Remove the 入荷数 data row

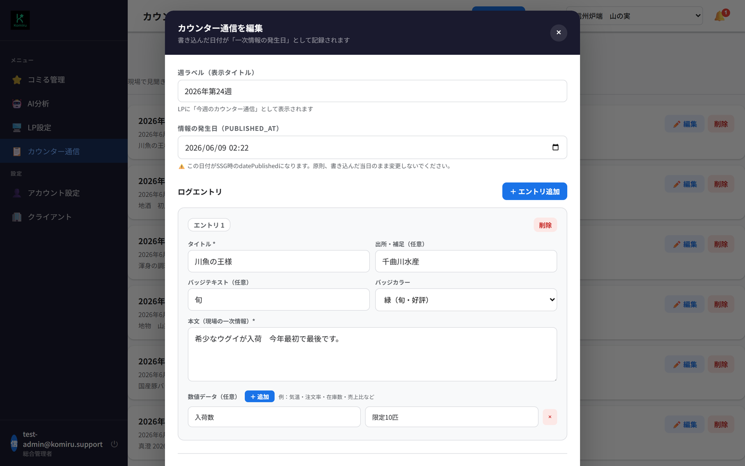(x=550, y=417)
